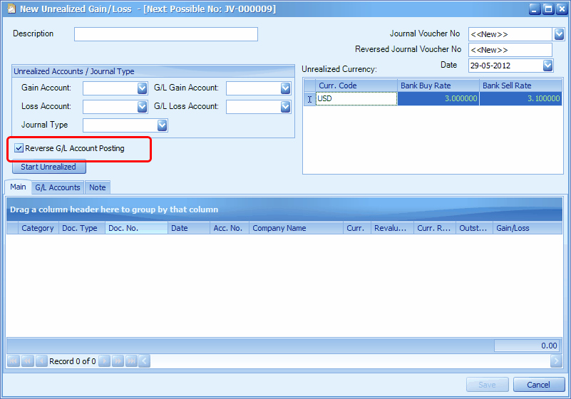Expand the G/L Loss Account dropdown
Screen dimensions: 571x399
point(285,107)
